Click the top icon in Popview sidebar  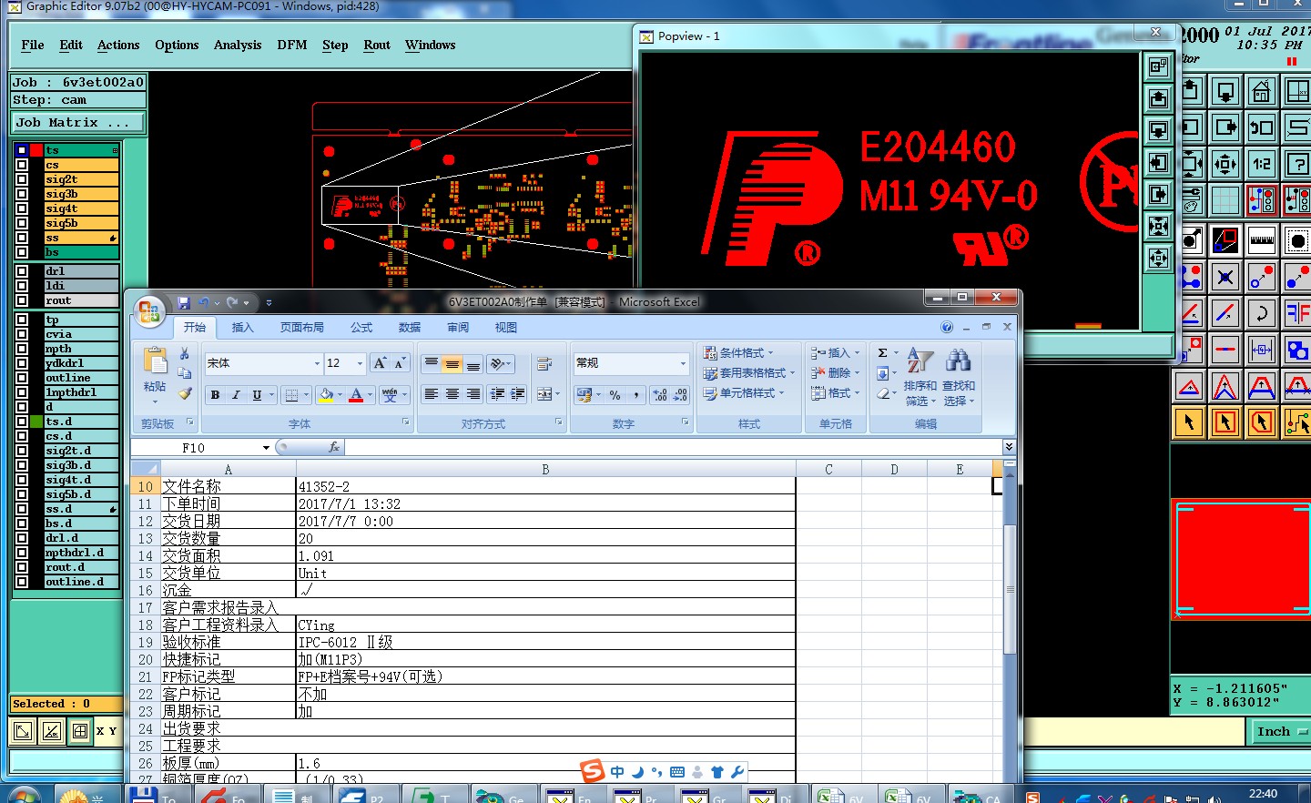(x=1158, y=66)
